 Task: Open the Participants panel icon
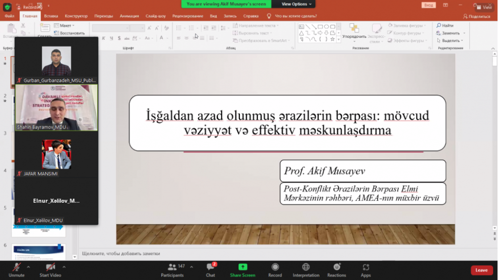[172, 267]
